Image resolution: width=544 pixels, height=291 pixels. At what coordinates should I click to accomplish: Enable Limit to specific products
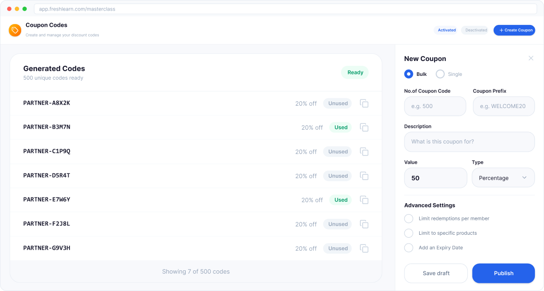409,233
